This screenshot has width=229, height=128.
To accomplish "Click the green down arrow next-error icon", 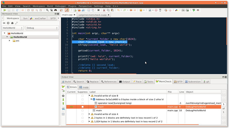I will (63, 100).
